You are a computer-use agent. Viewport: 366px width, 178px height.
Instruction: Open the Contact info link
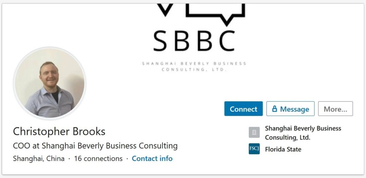tap(152, 159)
